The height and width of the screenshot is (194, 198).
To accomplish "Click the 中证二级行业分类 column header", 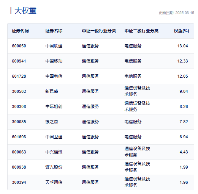I will (141, 31).
